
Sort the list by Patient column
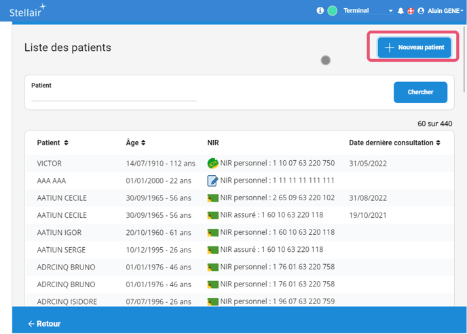pyautogui.click(x=53, y=143)
